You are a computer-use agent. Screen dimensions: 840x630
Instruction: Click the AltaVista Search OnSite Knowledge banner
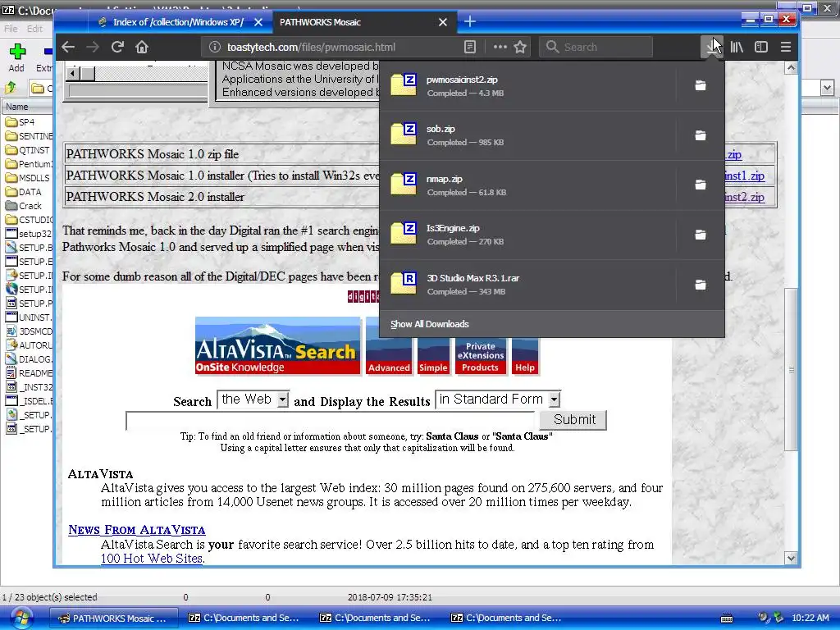[x=277, y=345]
